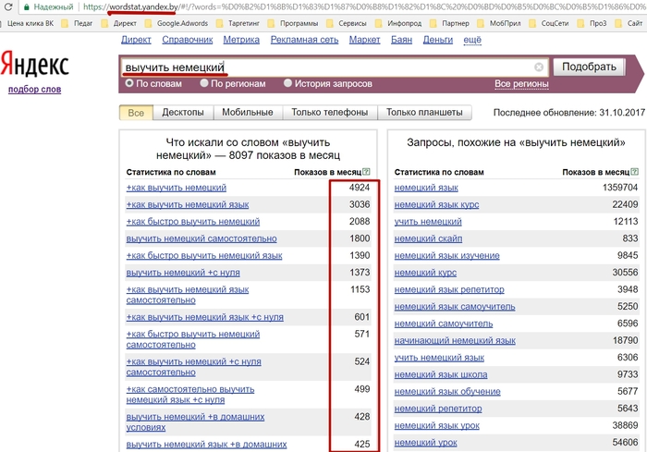Open the Директ top navigation link

136,40
